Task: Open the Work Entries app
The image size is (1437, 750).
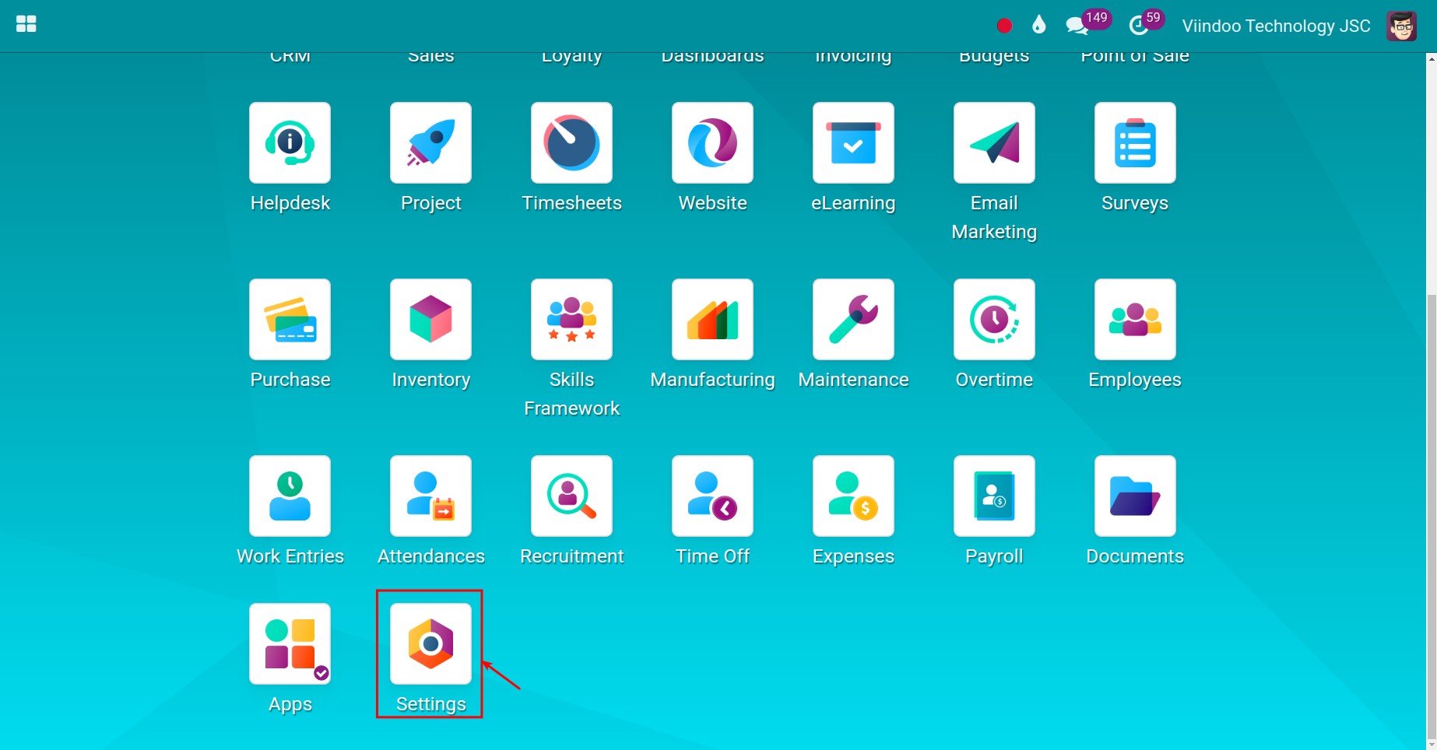Action: 290,496
